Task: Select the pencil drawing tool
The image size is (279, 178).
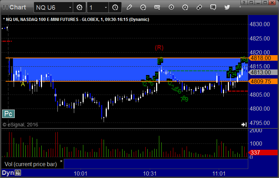Action: (129, 7)
